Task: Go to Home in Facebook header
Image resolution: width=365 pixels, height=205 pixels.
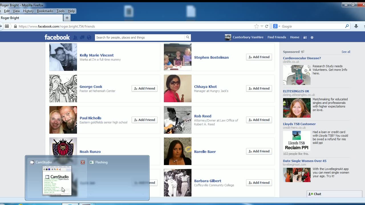Action: pyautogui.click(x=295, y=37)
